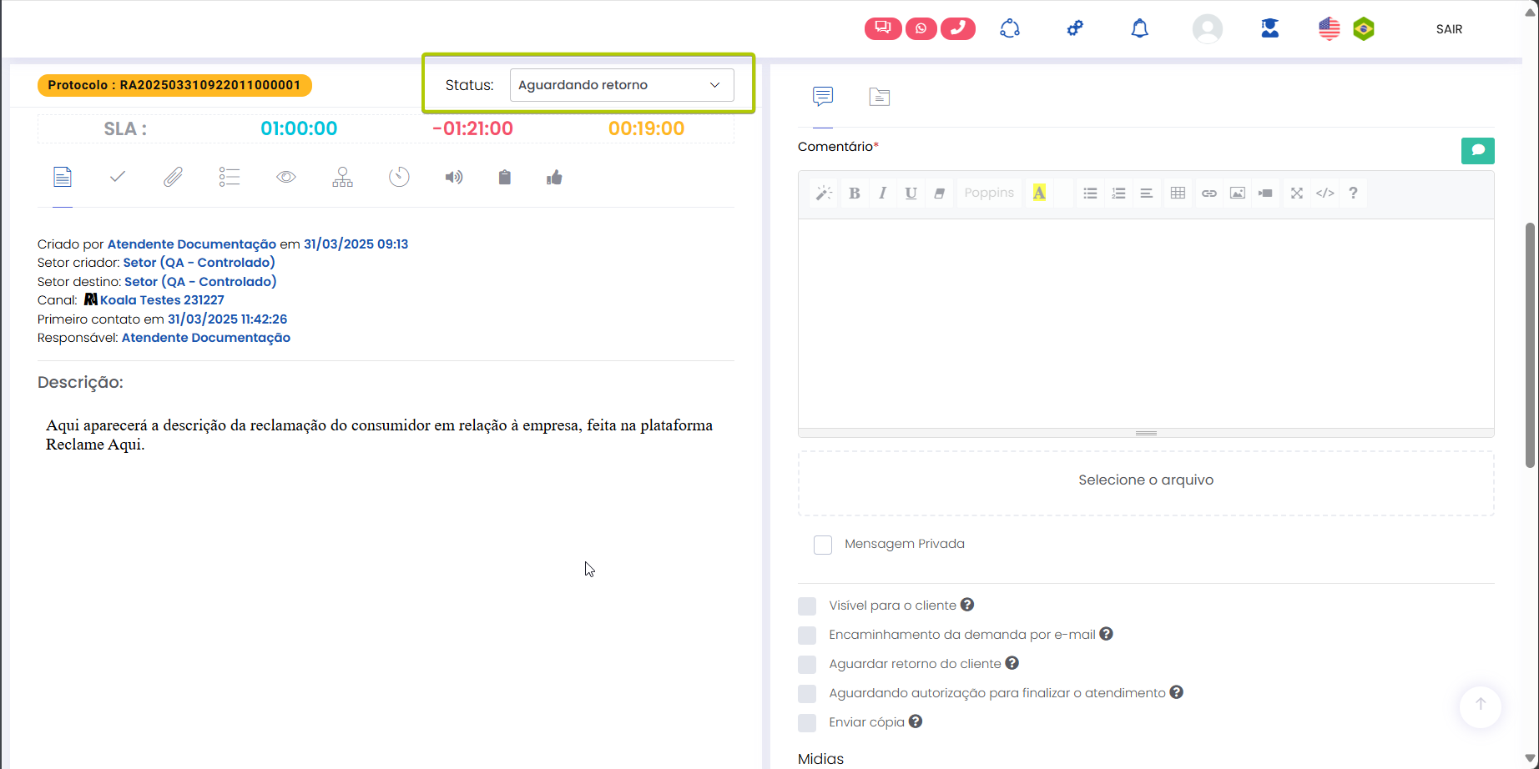The image size is (1539, 769).
Task: Toggle Aguardar retorno do cliente checkbox
Action: [x=807, y=664]
